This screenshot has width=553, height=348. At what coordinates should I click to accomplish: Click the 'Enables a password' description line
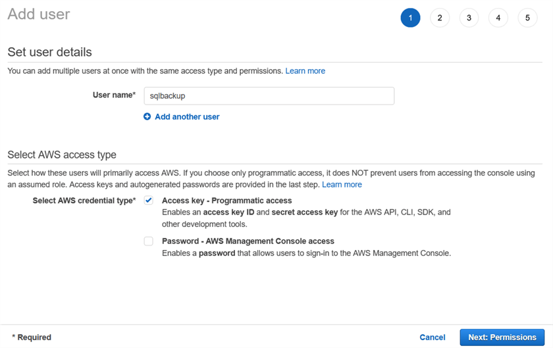pyautogui.click(x=307, y=253)
